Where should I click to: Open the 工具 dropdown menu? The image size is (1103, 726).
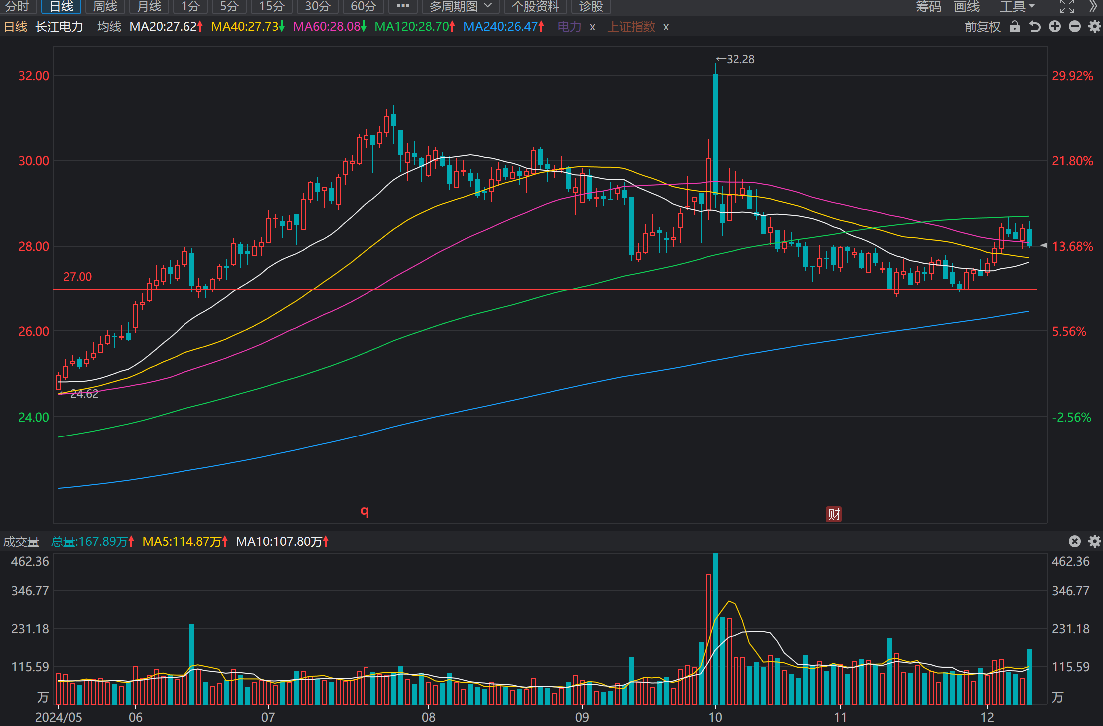pyautogui.click(x=1017, y=6)
